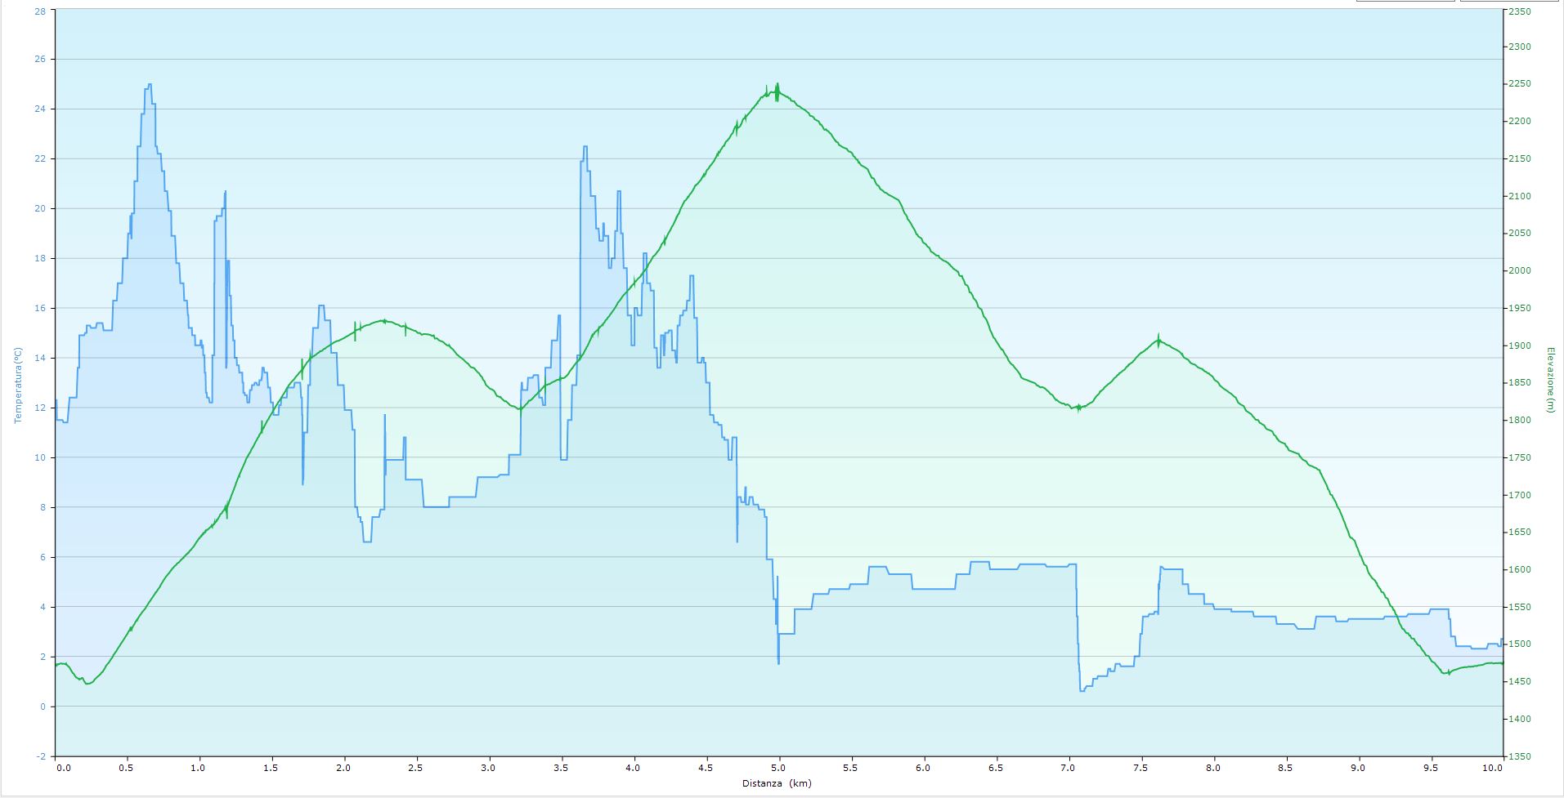Click the 2350 elevation axis label

(1520, 12)
